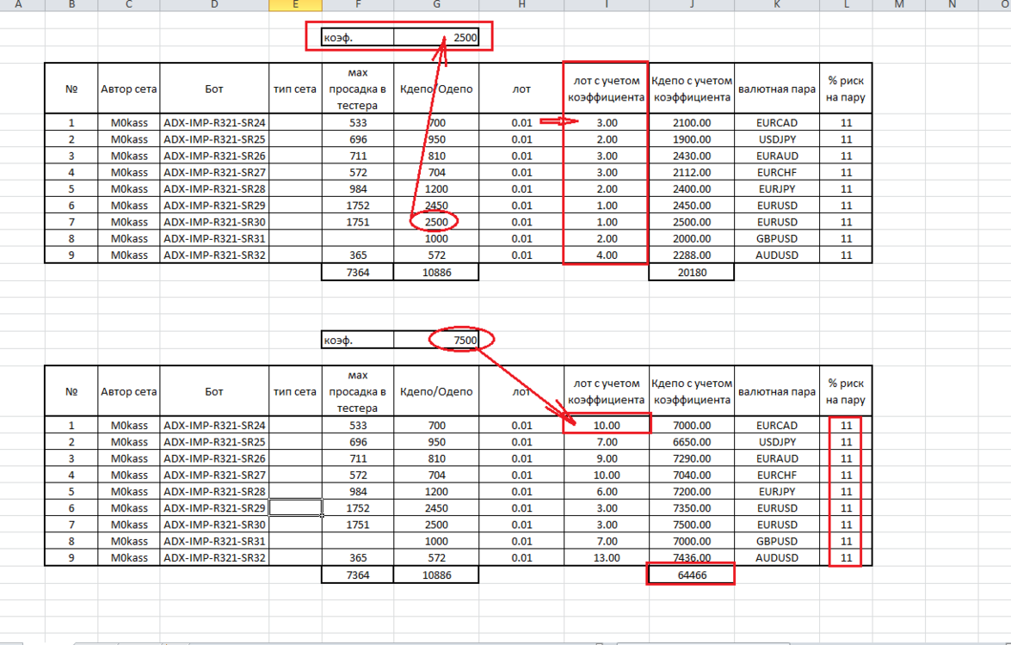Click the коэф. value cell containing 7500

[x=436, y=340]
